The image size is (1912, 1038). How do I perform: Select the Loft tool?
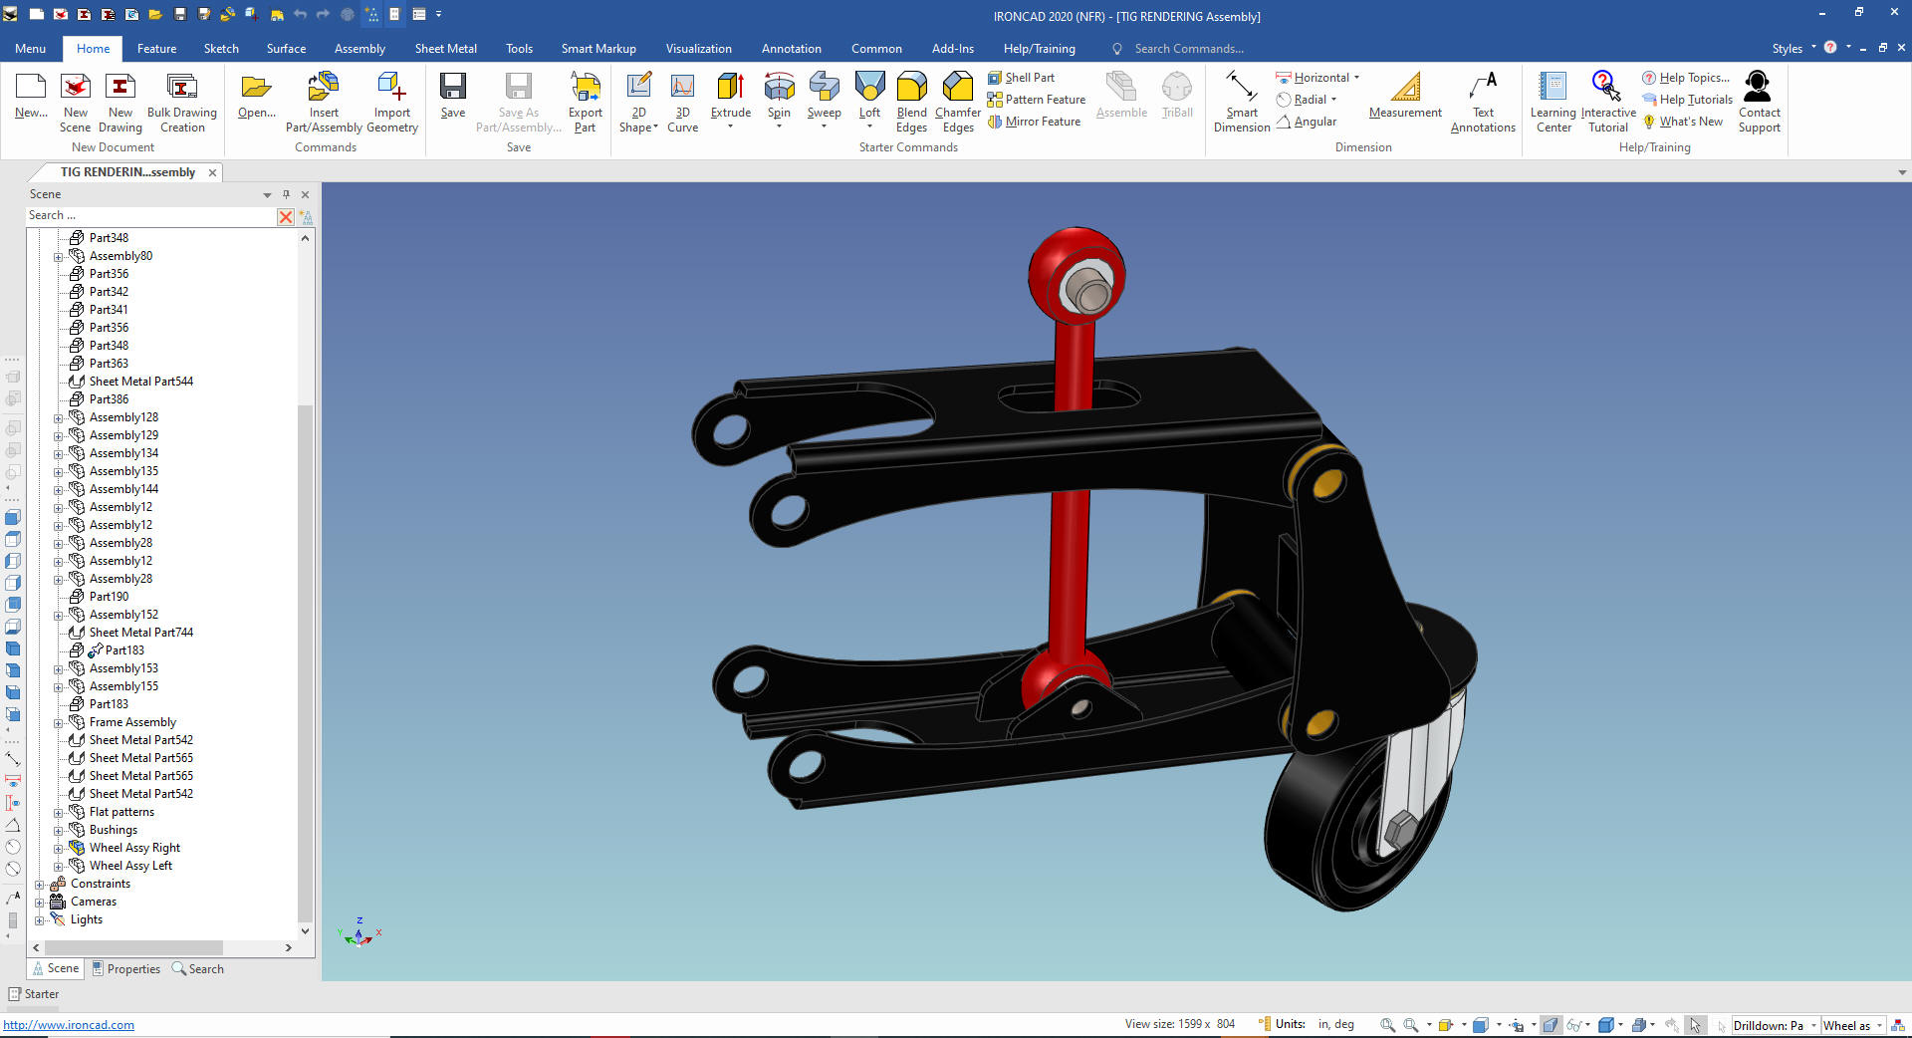point(869,88)
